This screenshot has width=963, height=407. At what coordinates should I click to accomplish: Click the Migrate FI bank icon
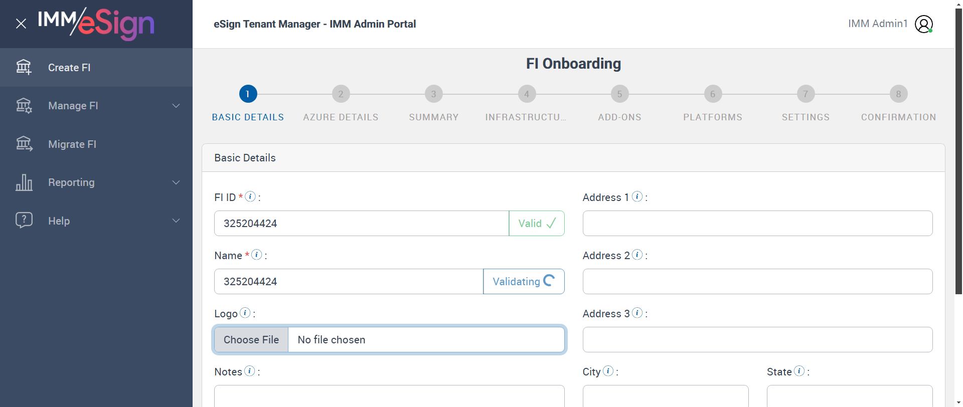pos(24,144)
